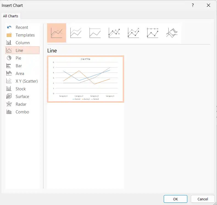Select the 3-D Line subtype icon
The image size is (217, 205).
172,33
